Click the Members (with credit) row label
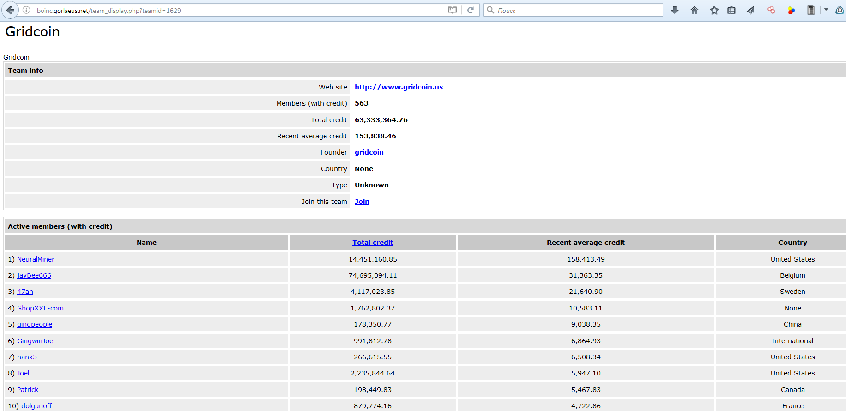Viewport: 846px width, 411px height. pos(312,103)
